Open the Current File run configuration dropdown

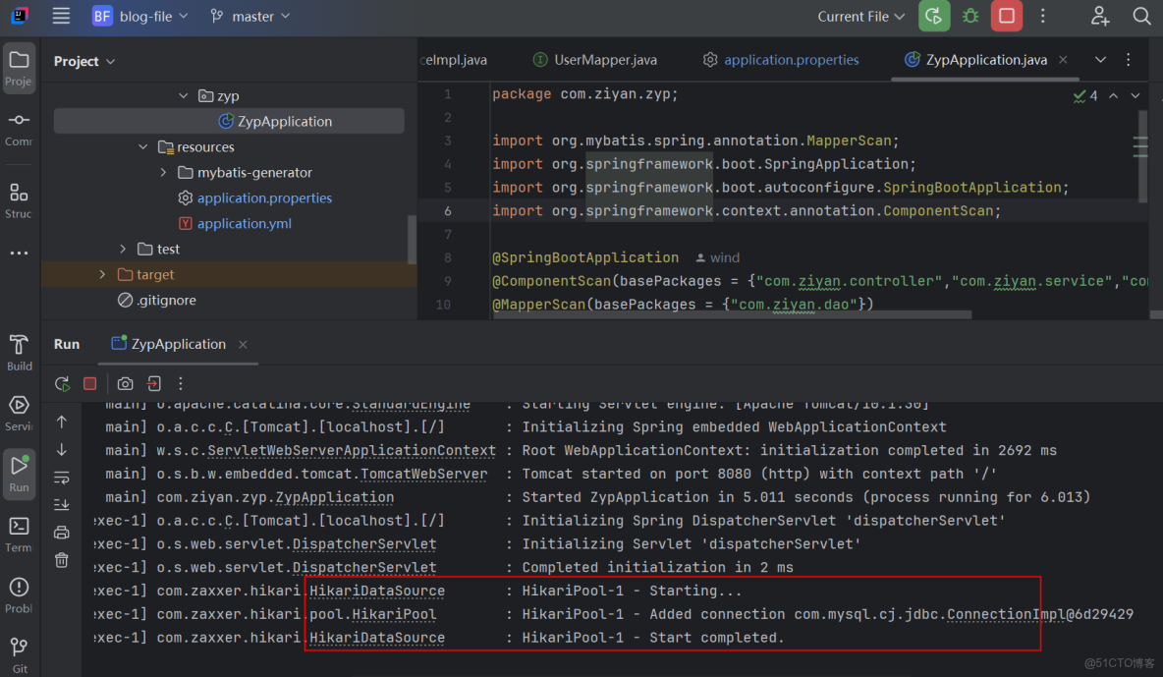click(860, 16)
